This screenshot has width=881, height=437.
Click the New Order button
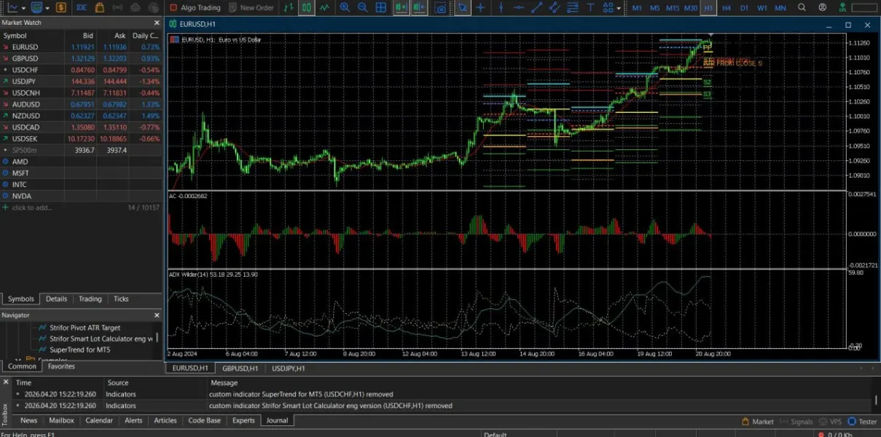(251, 7)
